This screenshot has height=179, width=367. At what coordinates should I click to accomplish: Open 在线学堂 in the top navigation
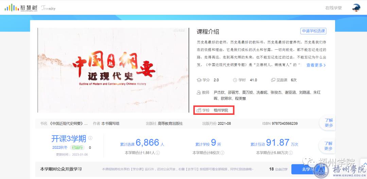tap(333, 8)
